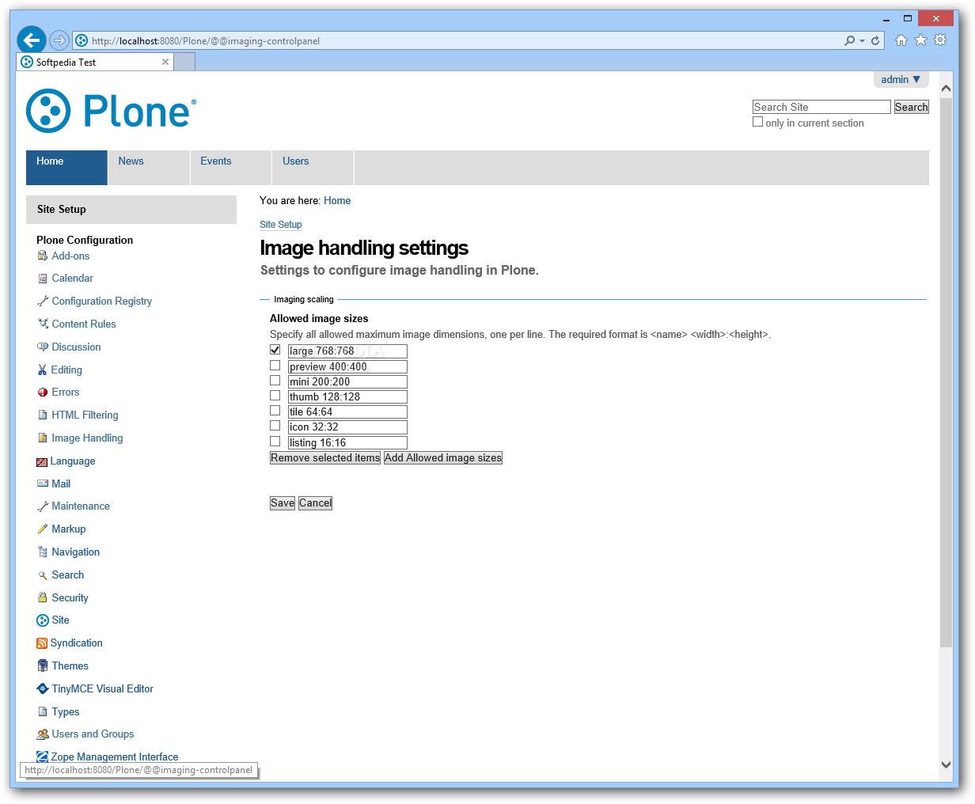Click the browser favorites star icon

pyautogui.click(x=920, y=40)
